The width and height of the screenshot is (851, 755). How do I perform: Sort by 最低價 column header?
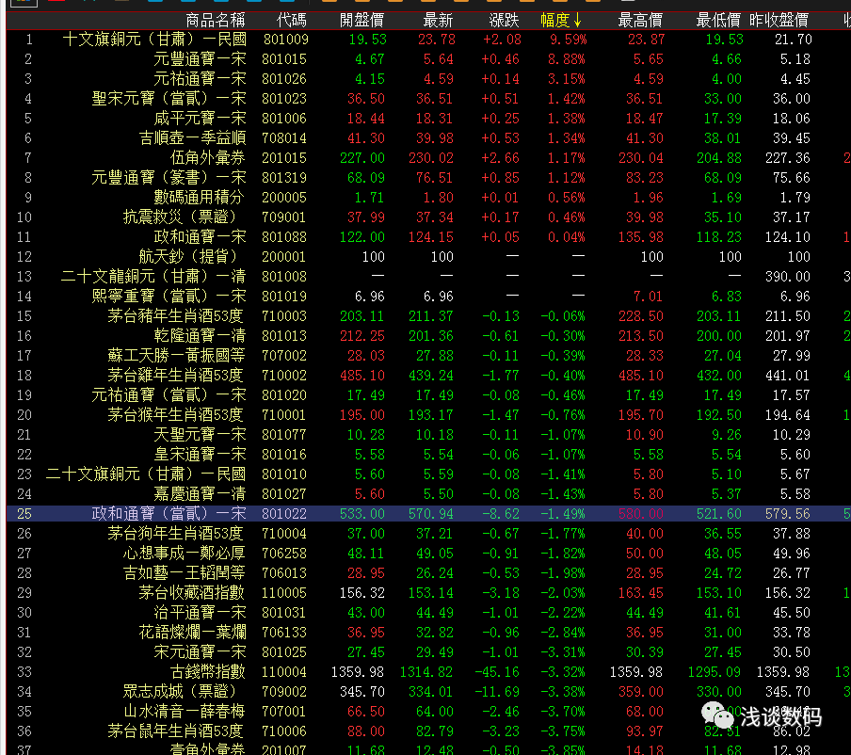[x=718, y=21]
